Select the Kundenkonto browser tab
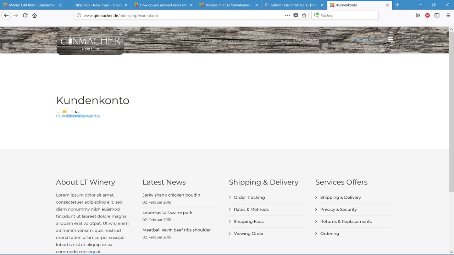This screenshot has width=454, height=255. pos(359,5)
